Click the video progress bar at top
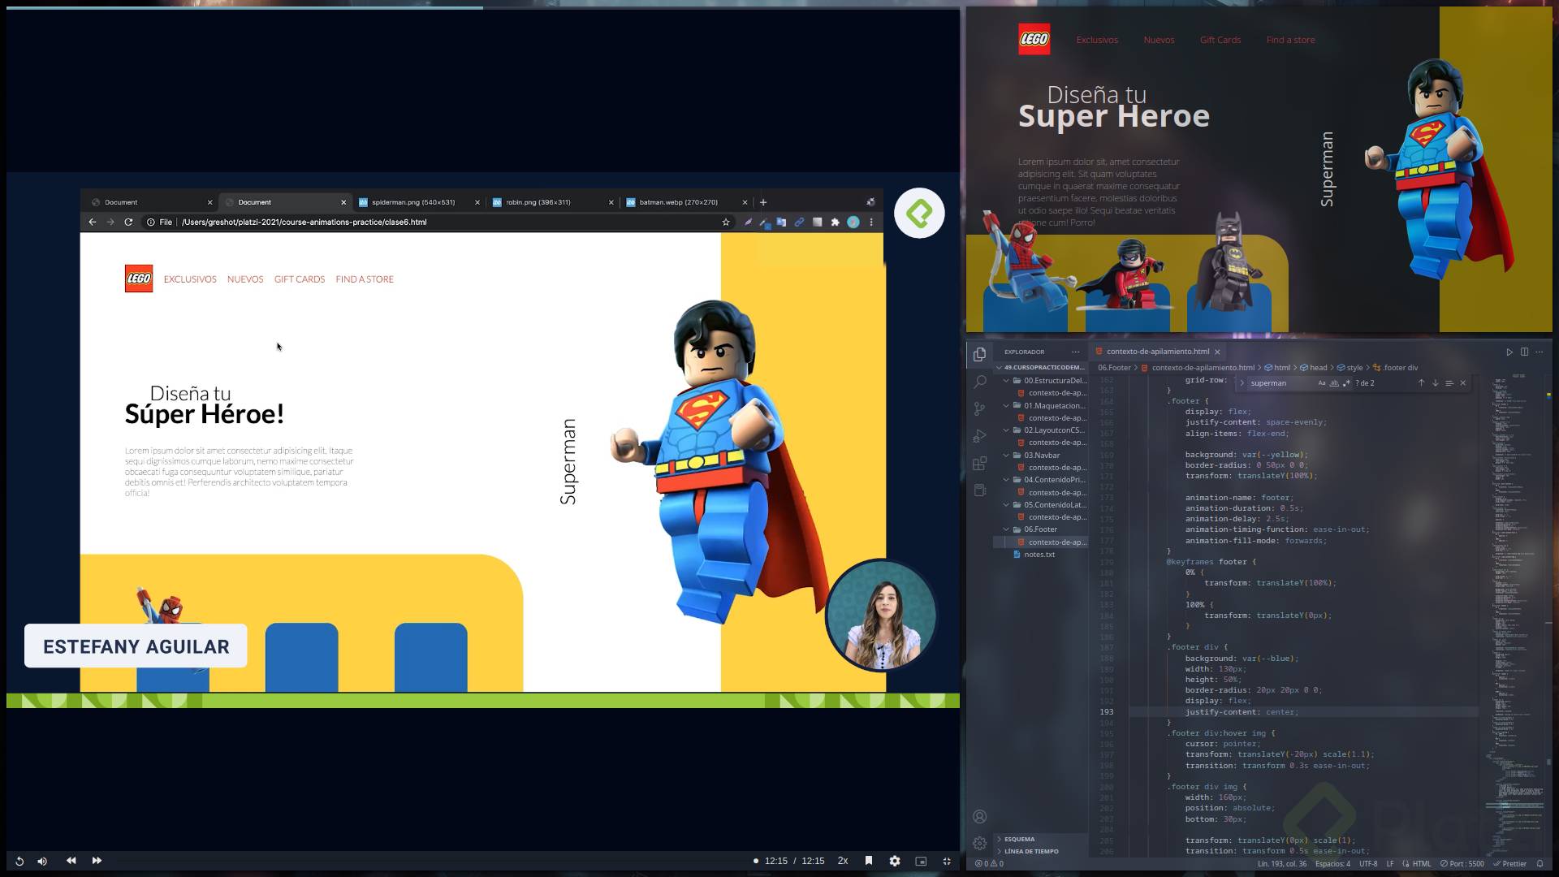Screen dimensions: 1559x877 click(x=483, y=7)
